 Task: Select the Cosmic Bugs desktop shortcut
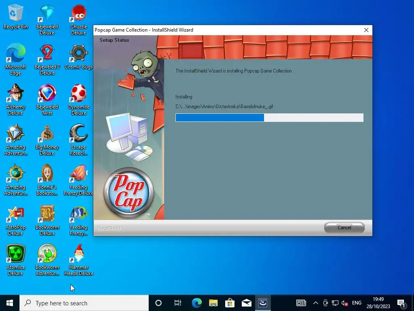tap(78, 57)
